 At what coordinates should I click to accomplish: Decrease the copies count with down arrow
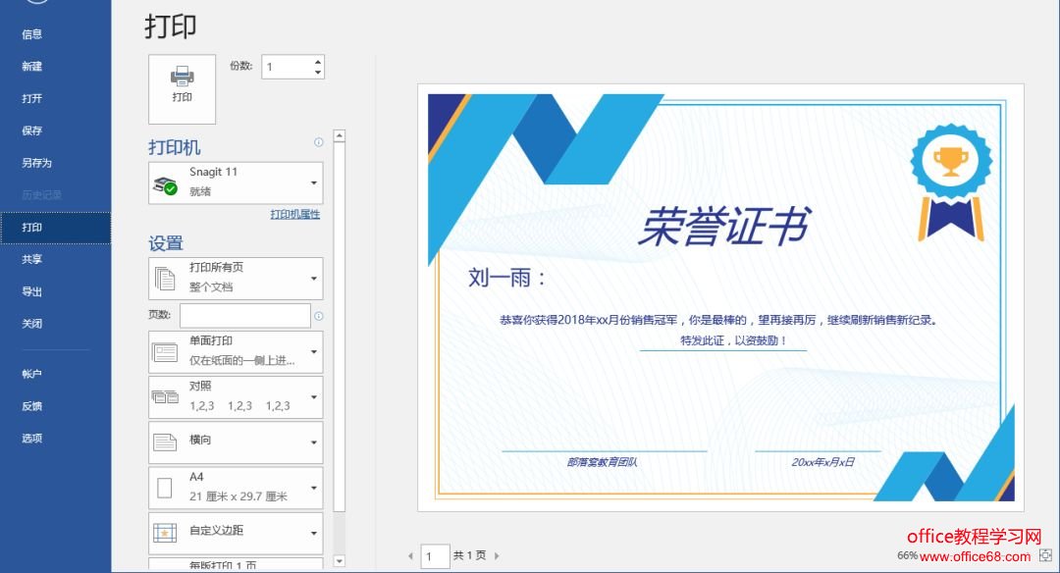[318, 72]
